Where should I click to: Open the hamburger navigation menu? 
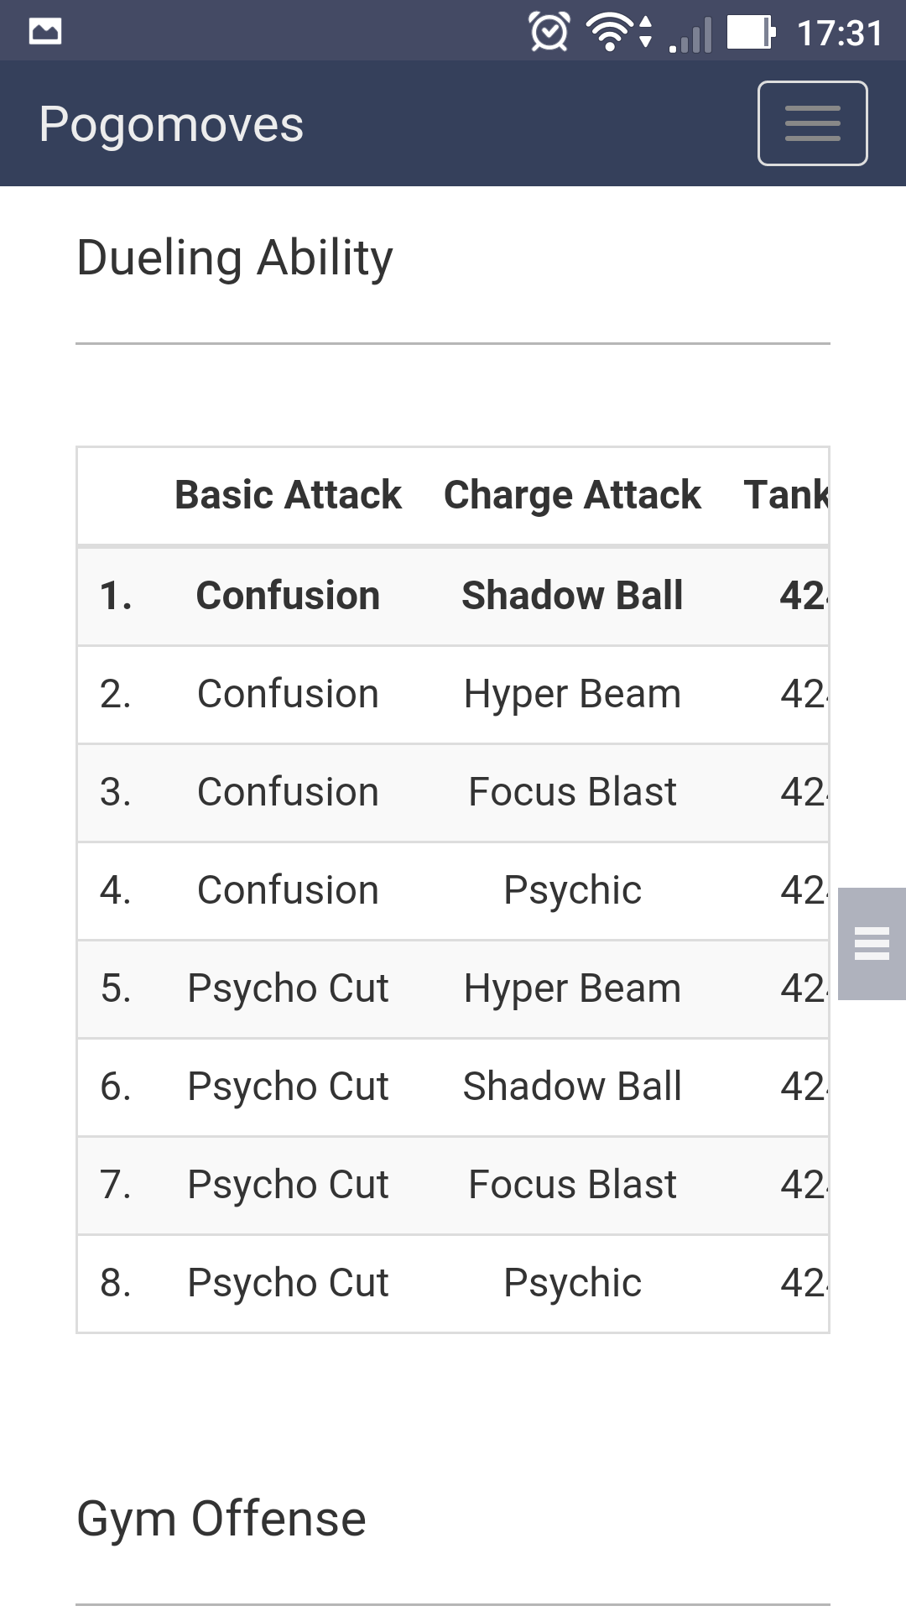pos(812,123)
